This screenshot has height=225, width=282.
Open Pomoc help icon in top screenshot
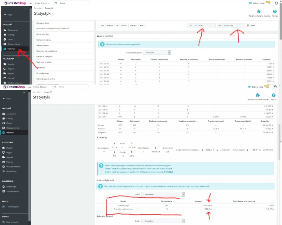[275, 12]
